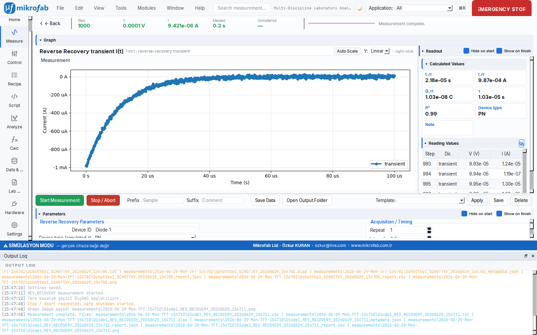
Task: Open the Control sidebar icon
Action: pos(14,58)
